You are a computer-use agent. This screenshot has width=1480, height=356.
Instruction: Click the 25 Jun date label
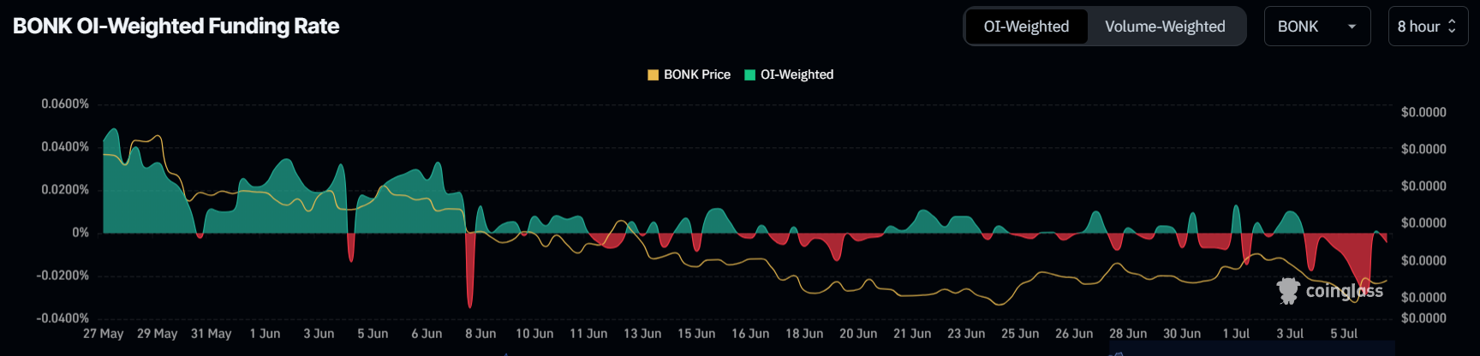[x=1020, y=333]
